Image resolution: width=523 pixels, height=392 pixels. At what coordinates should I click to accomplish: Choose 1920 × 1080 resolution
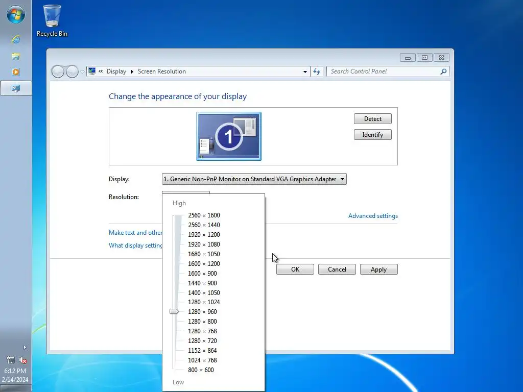click(x=204, y=244)
